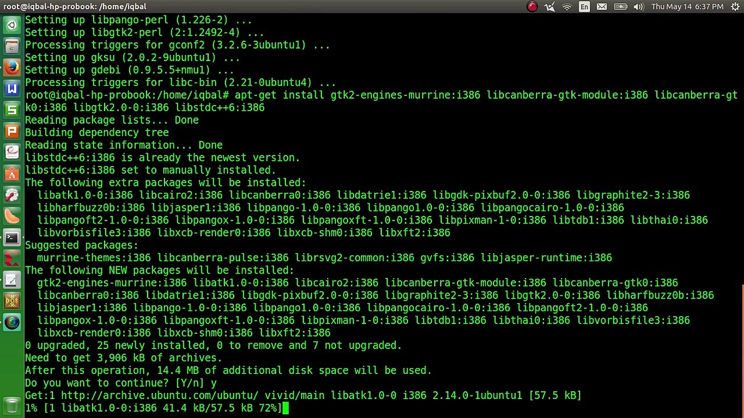Open the DOSBox icon in launcher
The width and height of the screenshot is (744, 418).
coord(12,301)
